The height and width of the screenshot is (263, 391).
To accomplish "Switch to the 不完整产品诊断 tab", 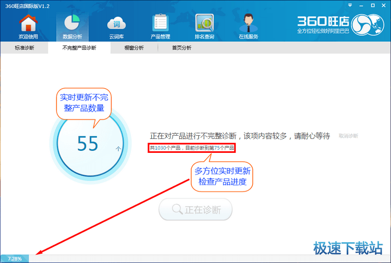I will point(79,47).
